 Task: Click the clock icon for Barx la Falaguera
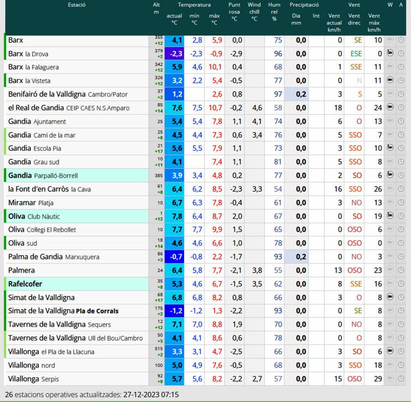click(x=401, y=67)
